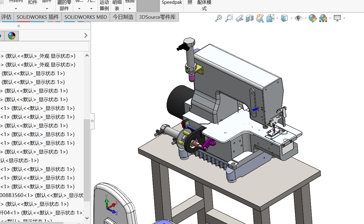Image resolution: width=364 pixels, height=224 pixels.
Task: Toggle Hide/Show Items eye icon
Action: [299, 18]
